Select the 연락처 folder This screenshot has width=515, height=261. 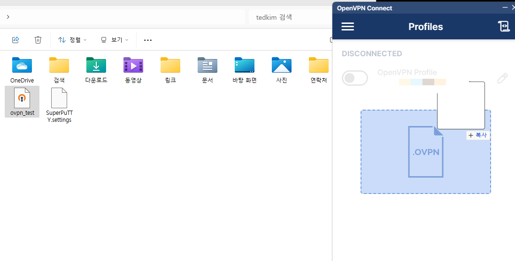[x=319, y=70]
